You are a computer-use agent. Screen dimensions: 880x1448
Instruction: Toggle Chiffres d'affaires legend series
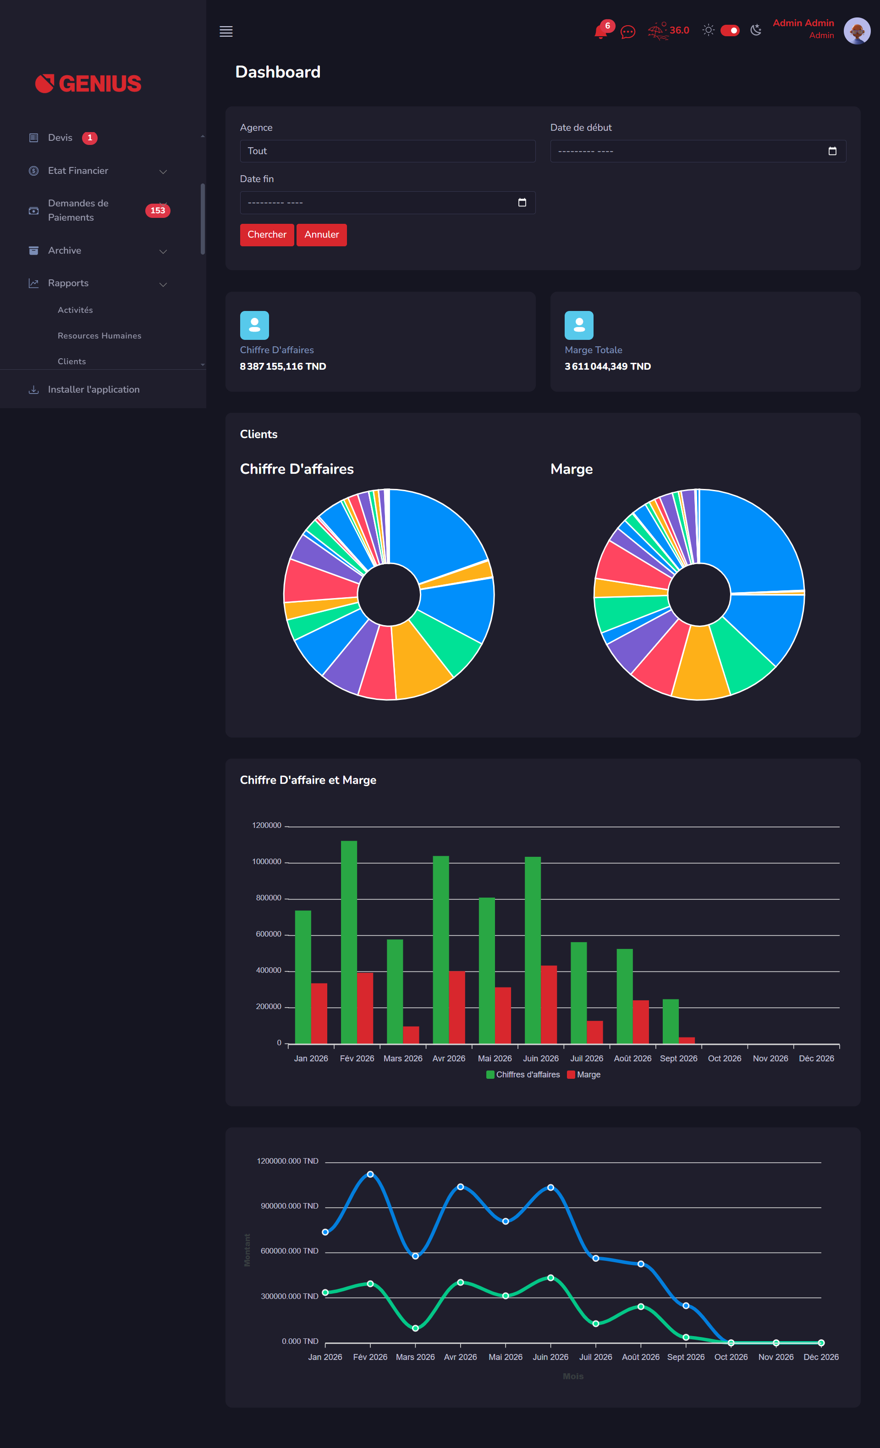(x=523, y=1074)
